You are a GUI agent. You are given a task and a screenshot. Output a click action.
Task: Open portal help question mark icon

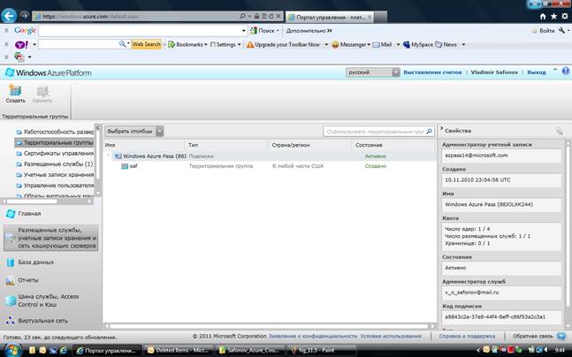pos(566,71)
